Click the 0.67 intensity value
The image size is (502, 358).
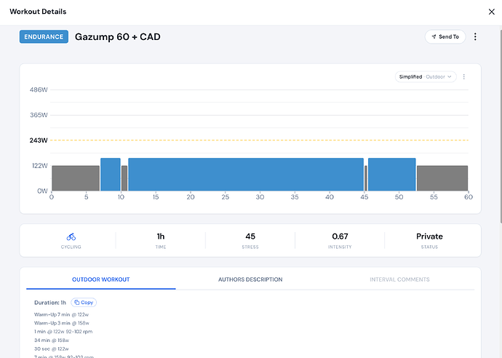coord(340,236)
